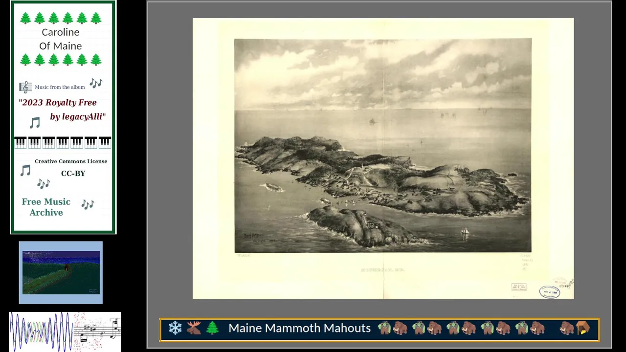The height and width of the screenshot is (352, 626).
Task: Click the double notes below CC-BY
Action: [44, 183]
